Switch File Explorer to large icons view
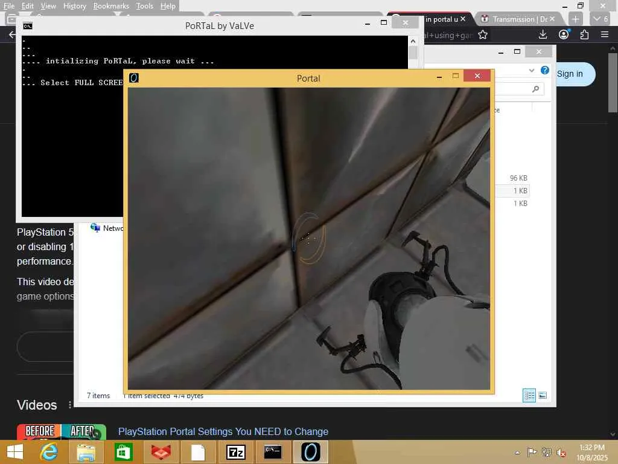618x464 pixels. point(543,395)
